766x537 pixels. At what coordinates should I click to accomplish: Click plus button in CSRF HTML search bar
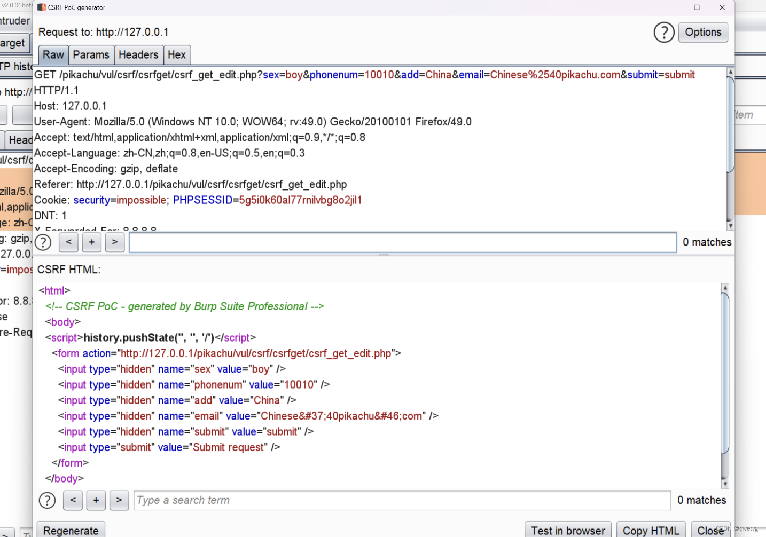pyautogui.click(x=96, y=500)
